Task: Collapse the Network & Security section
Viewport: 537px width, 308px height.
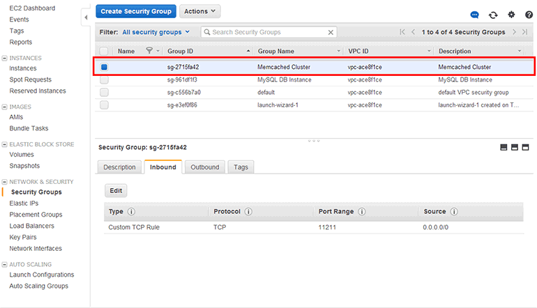Action: coord(5,181)
